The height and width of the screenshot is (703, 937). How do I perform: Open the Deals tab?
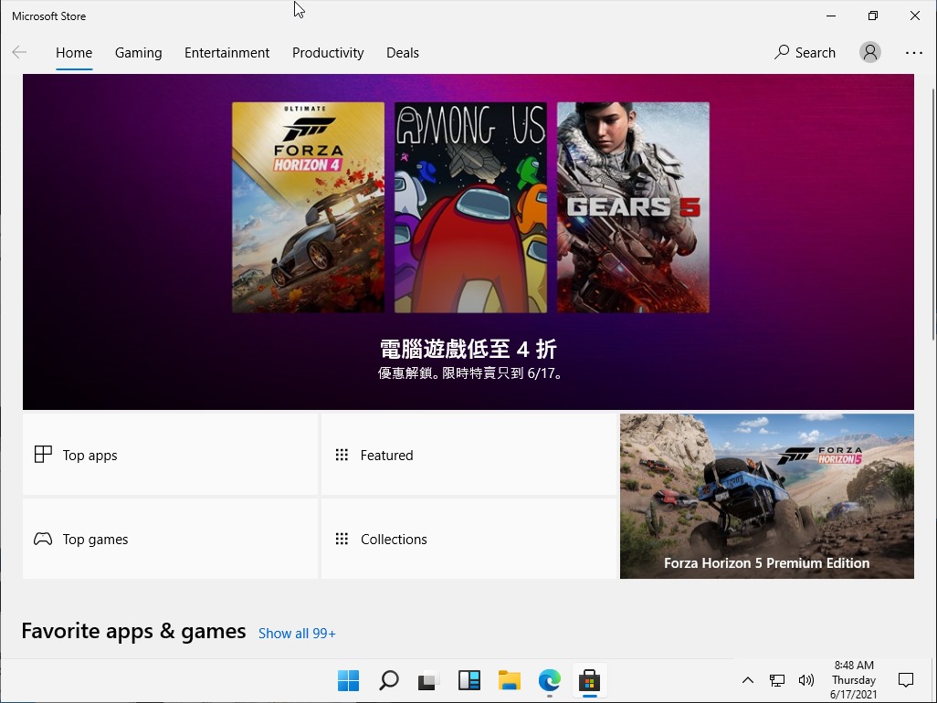point(402,52)
